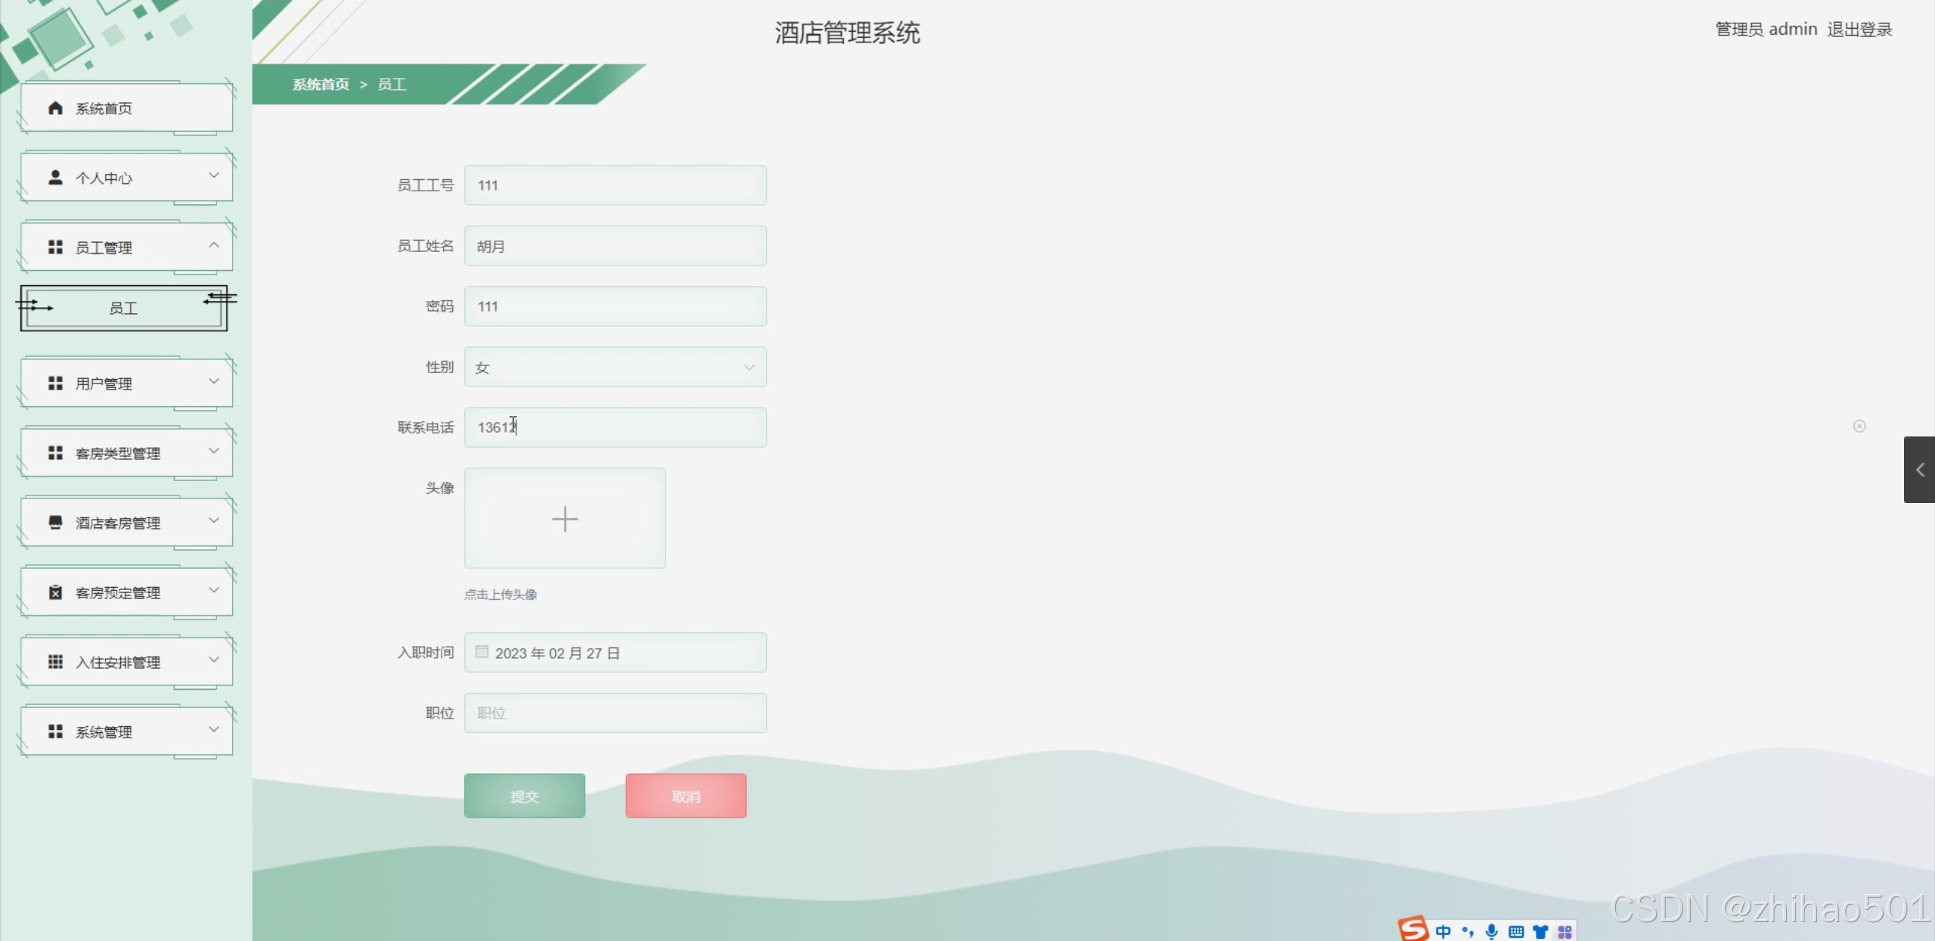Click the bed icon beside 酒店客房管理
Viewport: 1935px width, 941px height.
55,523
